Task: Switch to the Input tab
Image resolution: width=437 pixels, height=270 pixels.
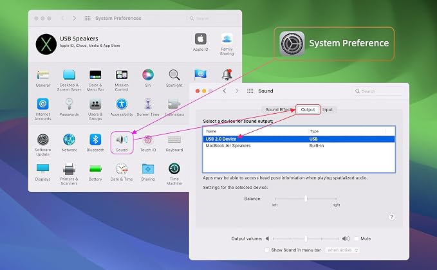Action: [x=328, y=110]
